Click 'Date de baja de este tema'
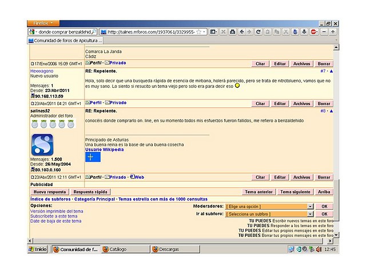Screen dimensions: 366x274 [x=56, y=221]
